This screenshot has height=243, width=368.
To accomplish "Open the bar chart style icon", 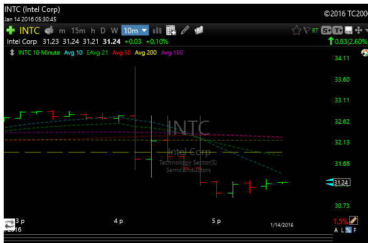I will point(157,31).
